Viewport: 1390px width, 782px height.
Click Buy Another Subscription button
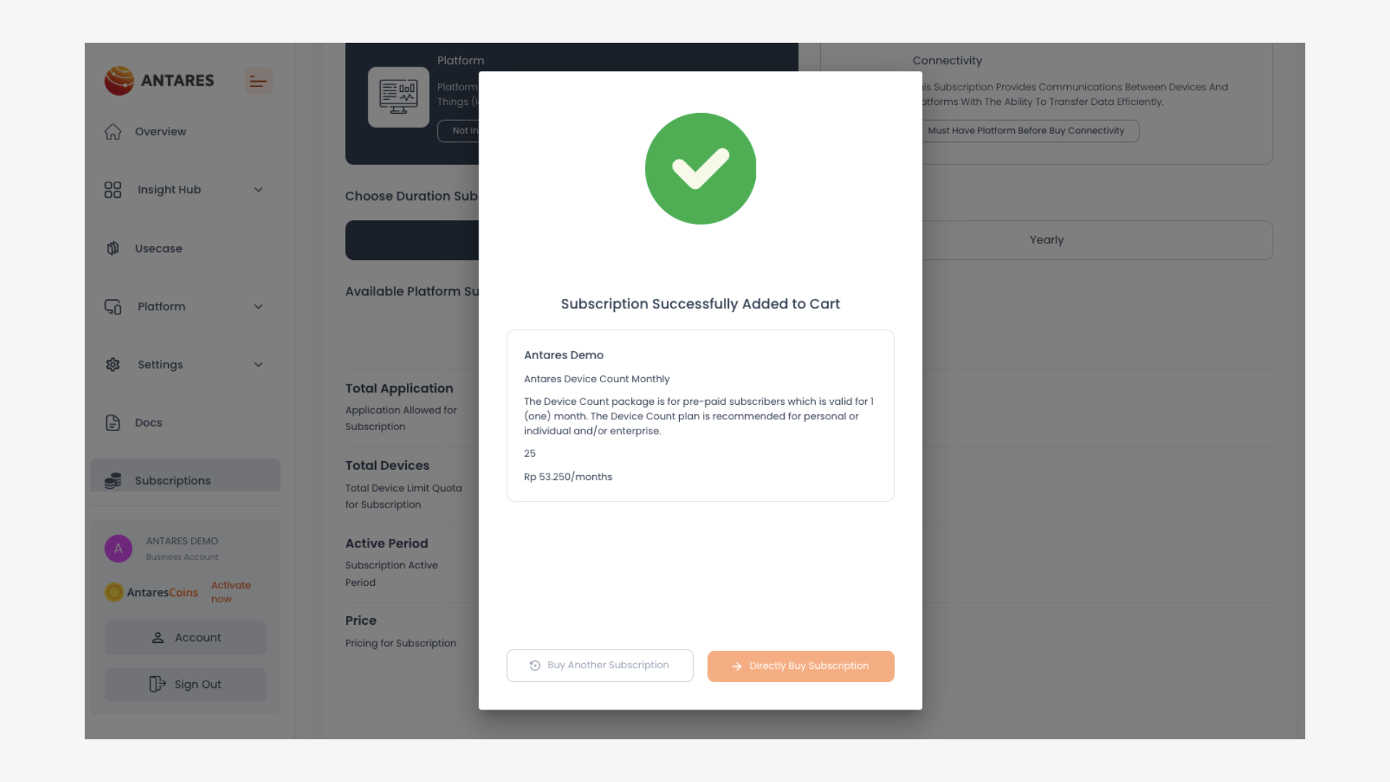pyautogui.click(x=599, y=665)
